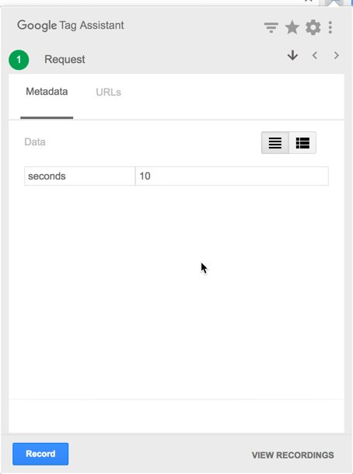
Task: Open the filter tags icon
Action: click(271, 27)
